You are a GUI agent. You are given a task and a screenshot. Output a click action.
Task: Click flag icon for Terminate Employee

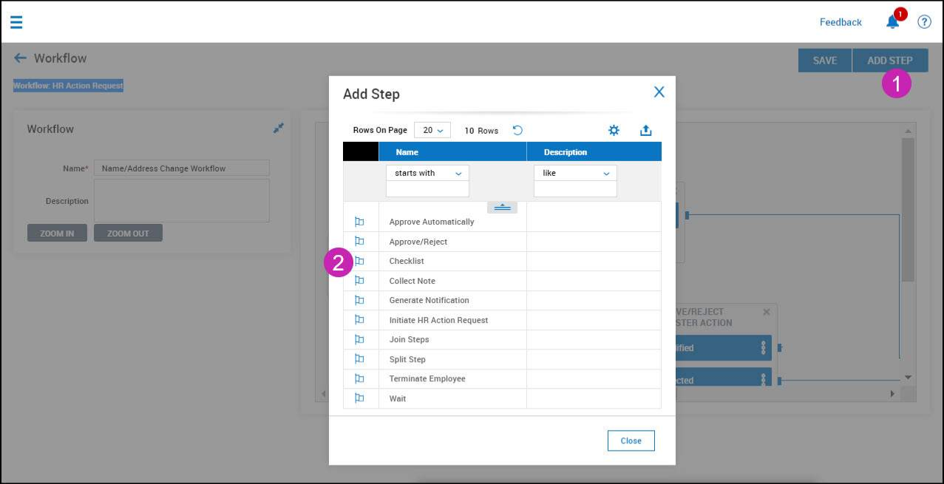click(360, 378)
